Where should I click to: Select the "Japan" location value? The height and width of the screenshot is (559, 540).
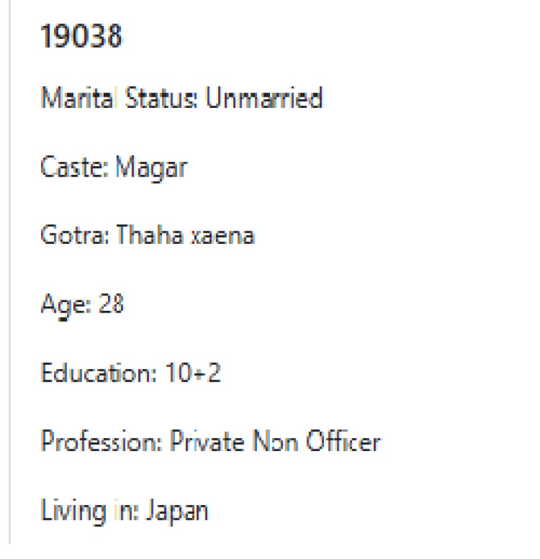pyautogui.click(x=177, y=512)
